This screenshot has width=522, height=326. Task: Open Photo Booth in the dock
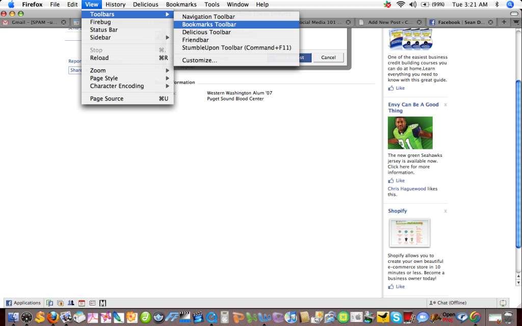coord(409,318)
